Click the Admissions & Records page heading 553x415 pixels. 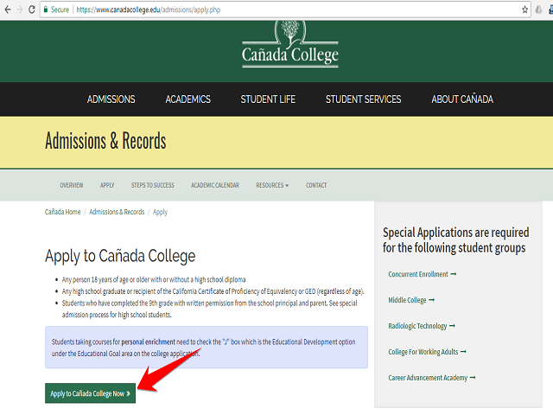click(105, 141)
